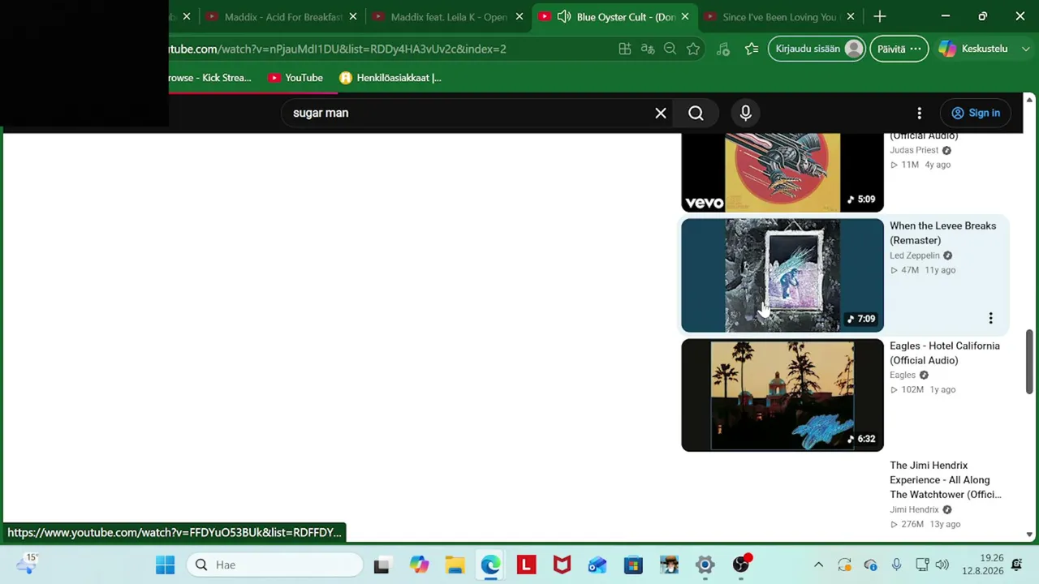Click the YouTube search magnifier button
1039x584 pixels.
coord(696,113)
